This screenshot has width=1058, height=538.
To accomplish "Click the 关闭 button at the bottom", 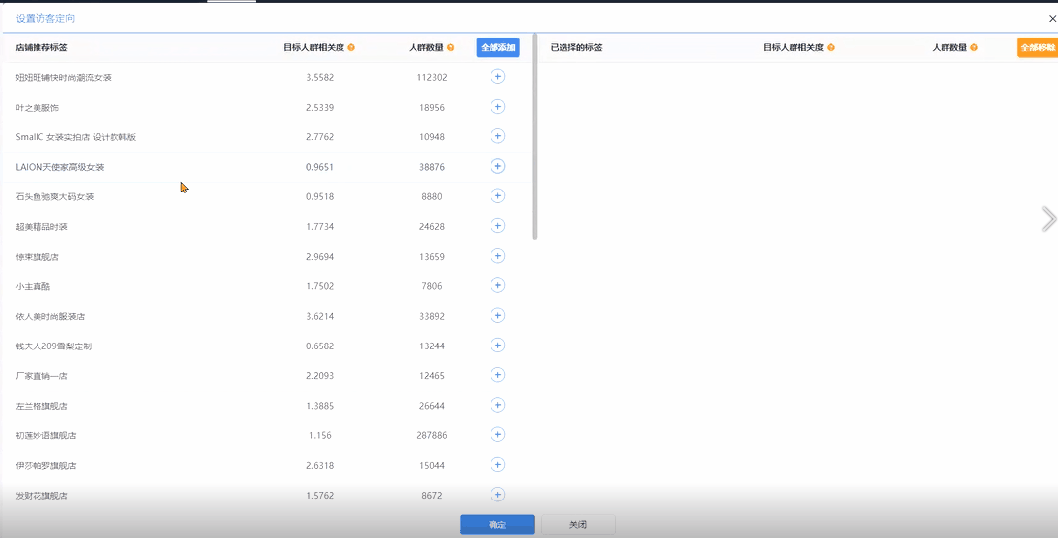I will coord(578,525).
